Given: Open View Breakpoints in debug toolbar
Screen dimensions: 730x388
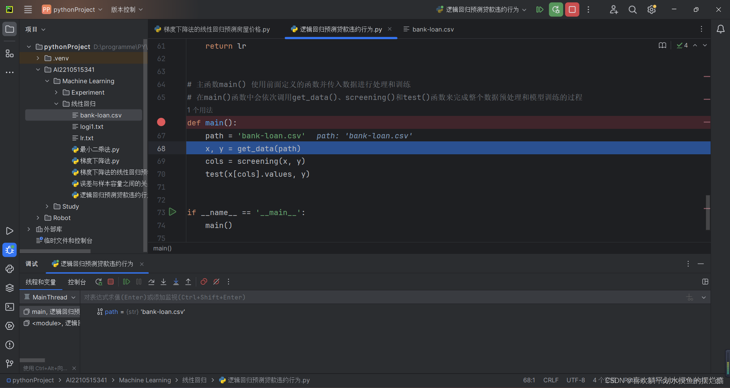Looking at the screenshot, I should 204,282.
